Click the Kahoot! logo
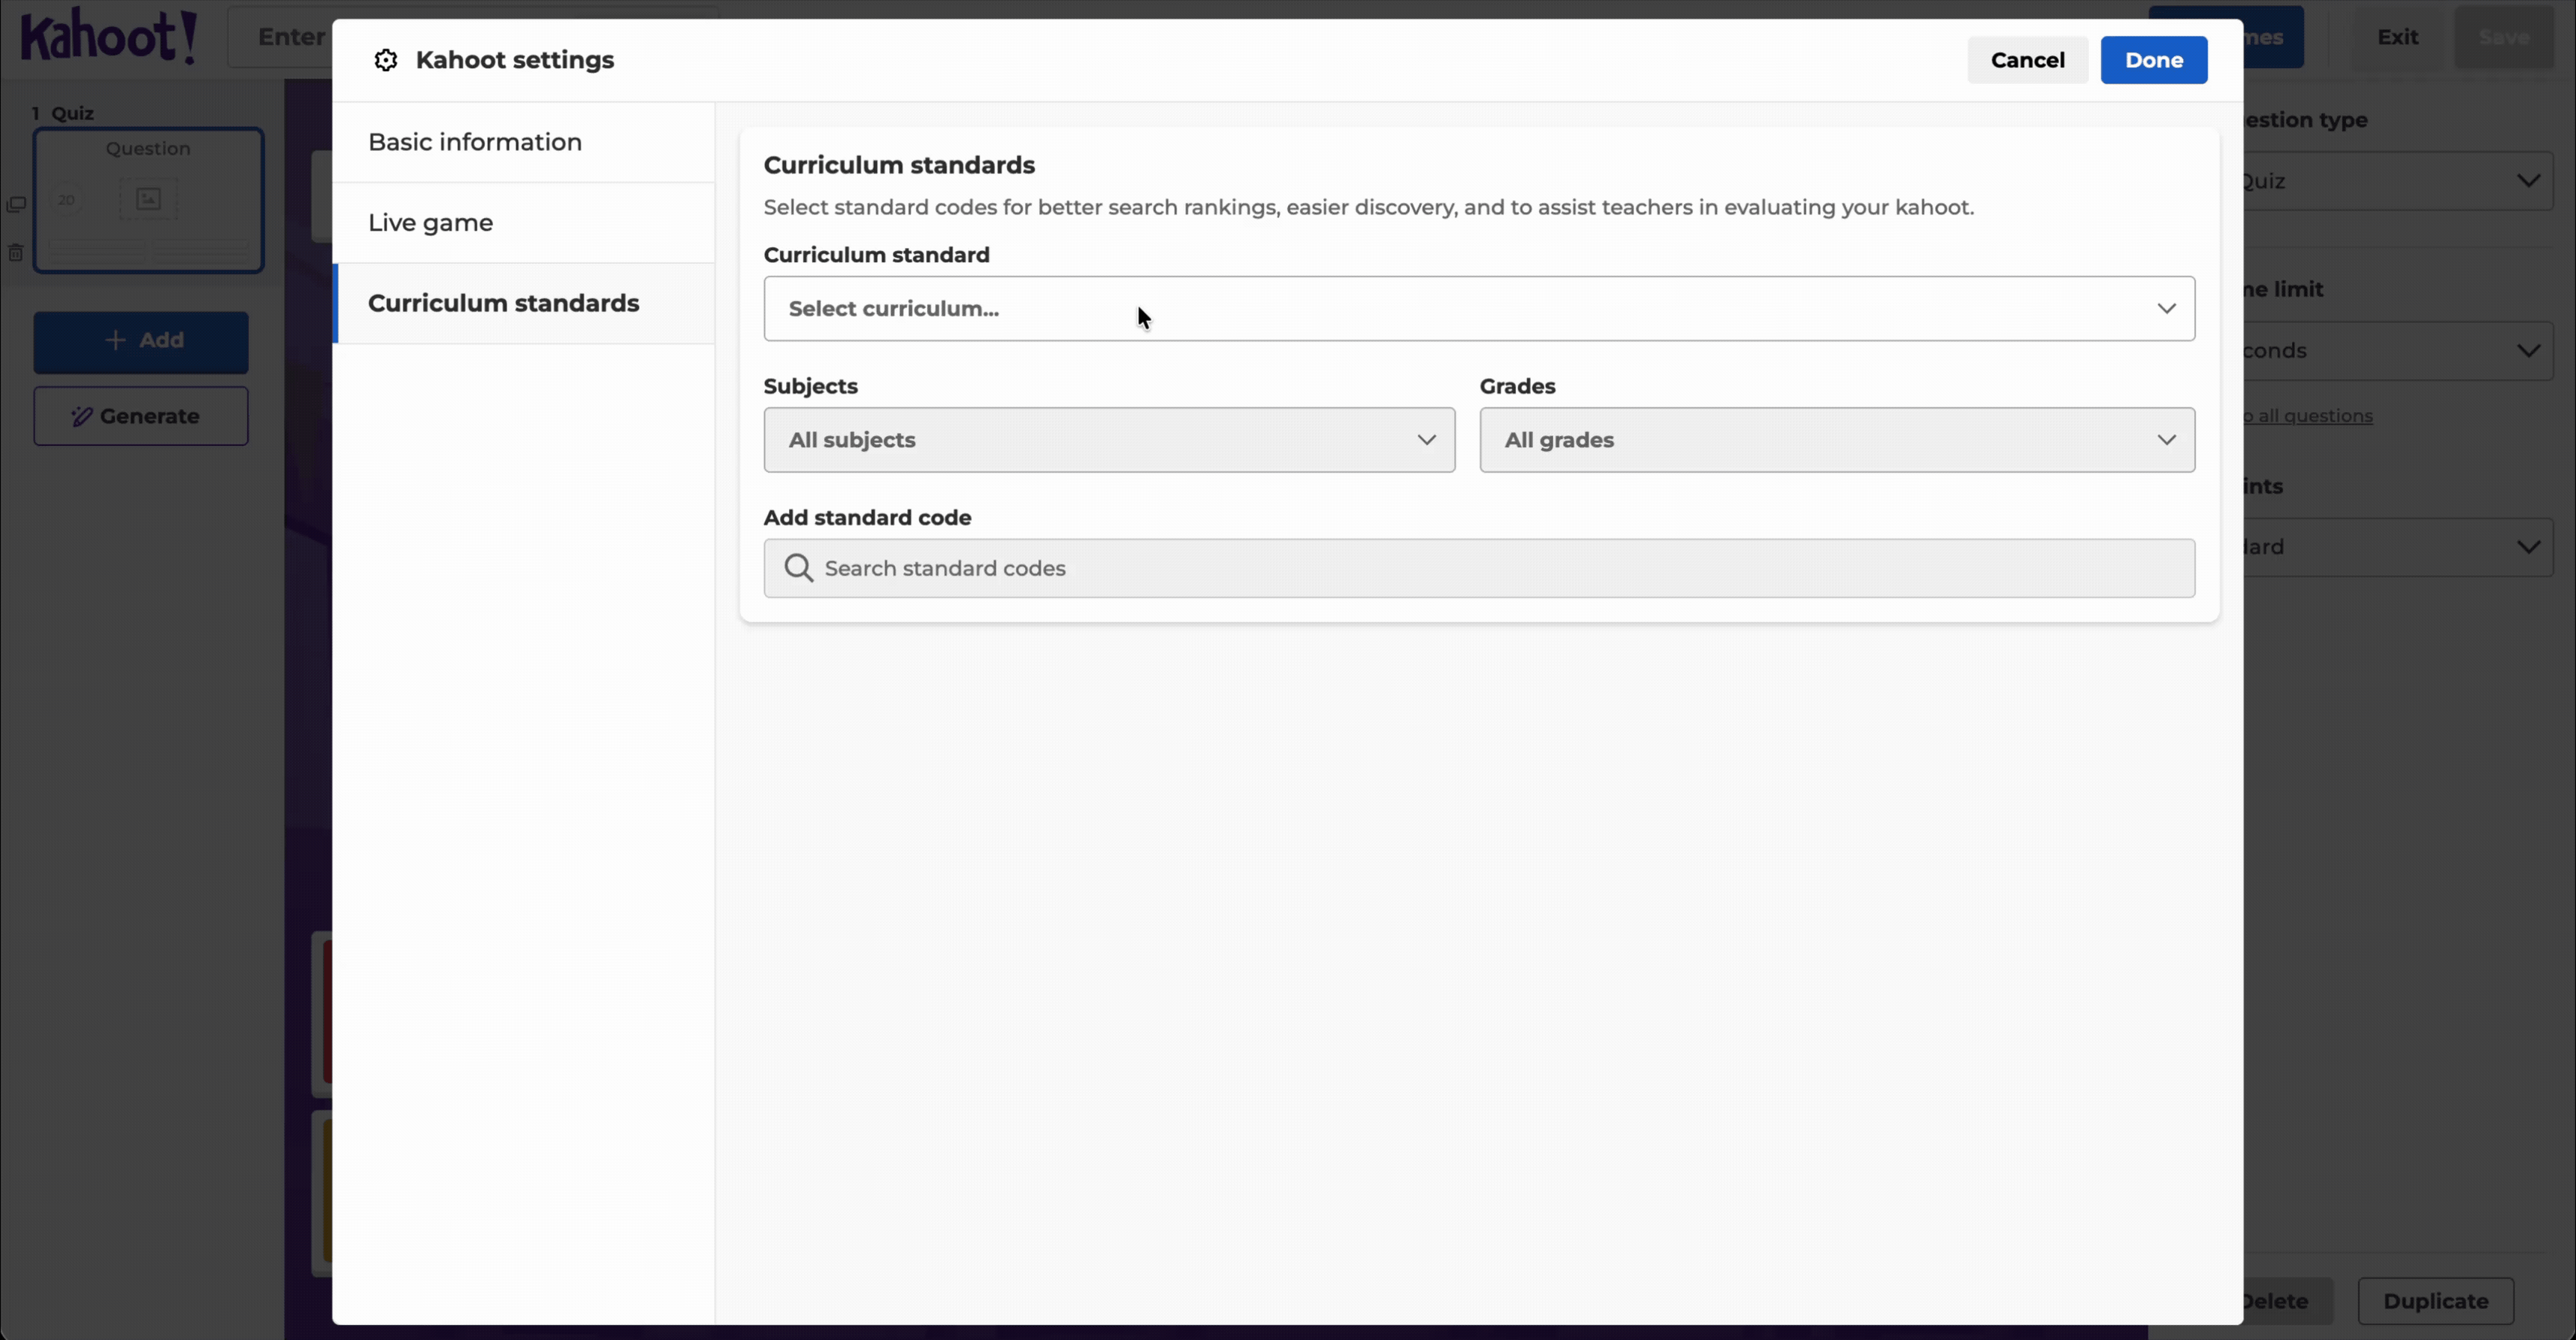Image resolution: width=2576 pixels, height=1340 pixels. click(x=108, y=37)
